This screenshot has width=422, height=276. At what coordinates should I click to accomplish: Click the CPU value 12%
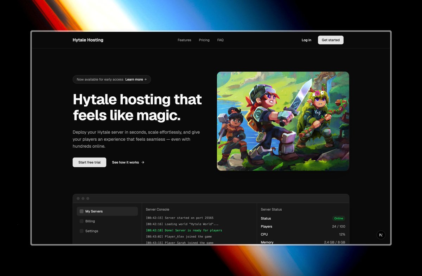click(x=342, y=234)
